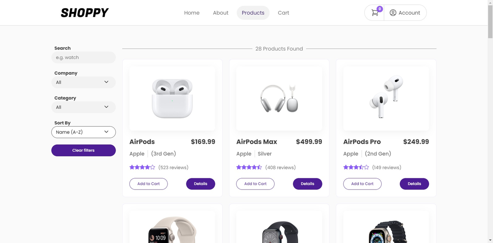493x243 pixels.
Task: Click the AirPods product image
Action: point(172,98)
